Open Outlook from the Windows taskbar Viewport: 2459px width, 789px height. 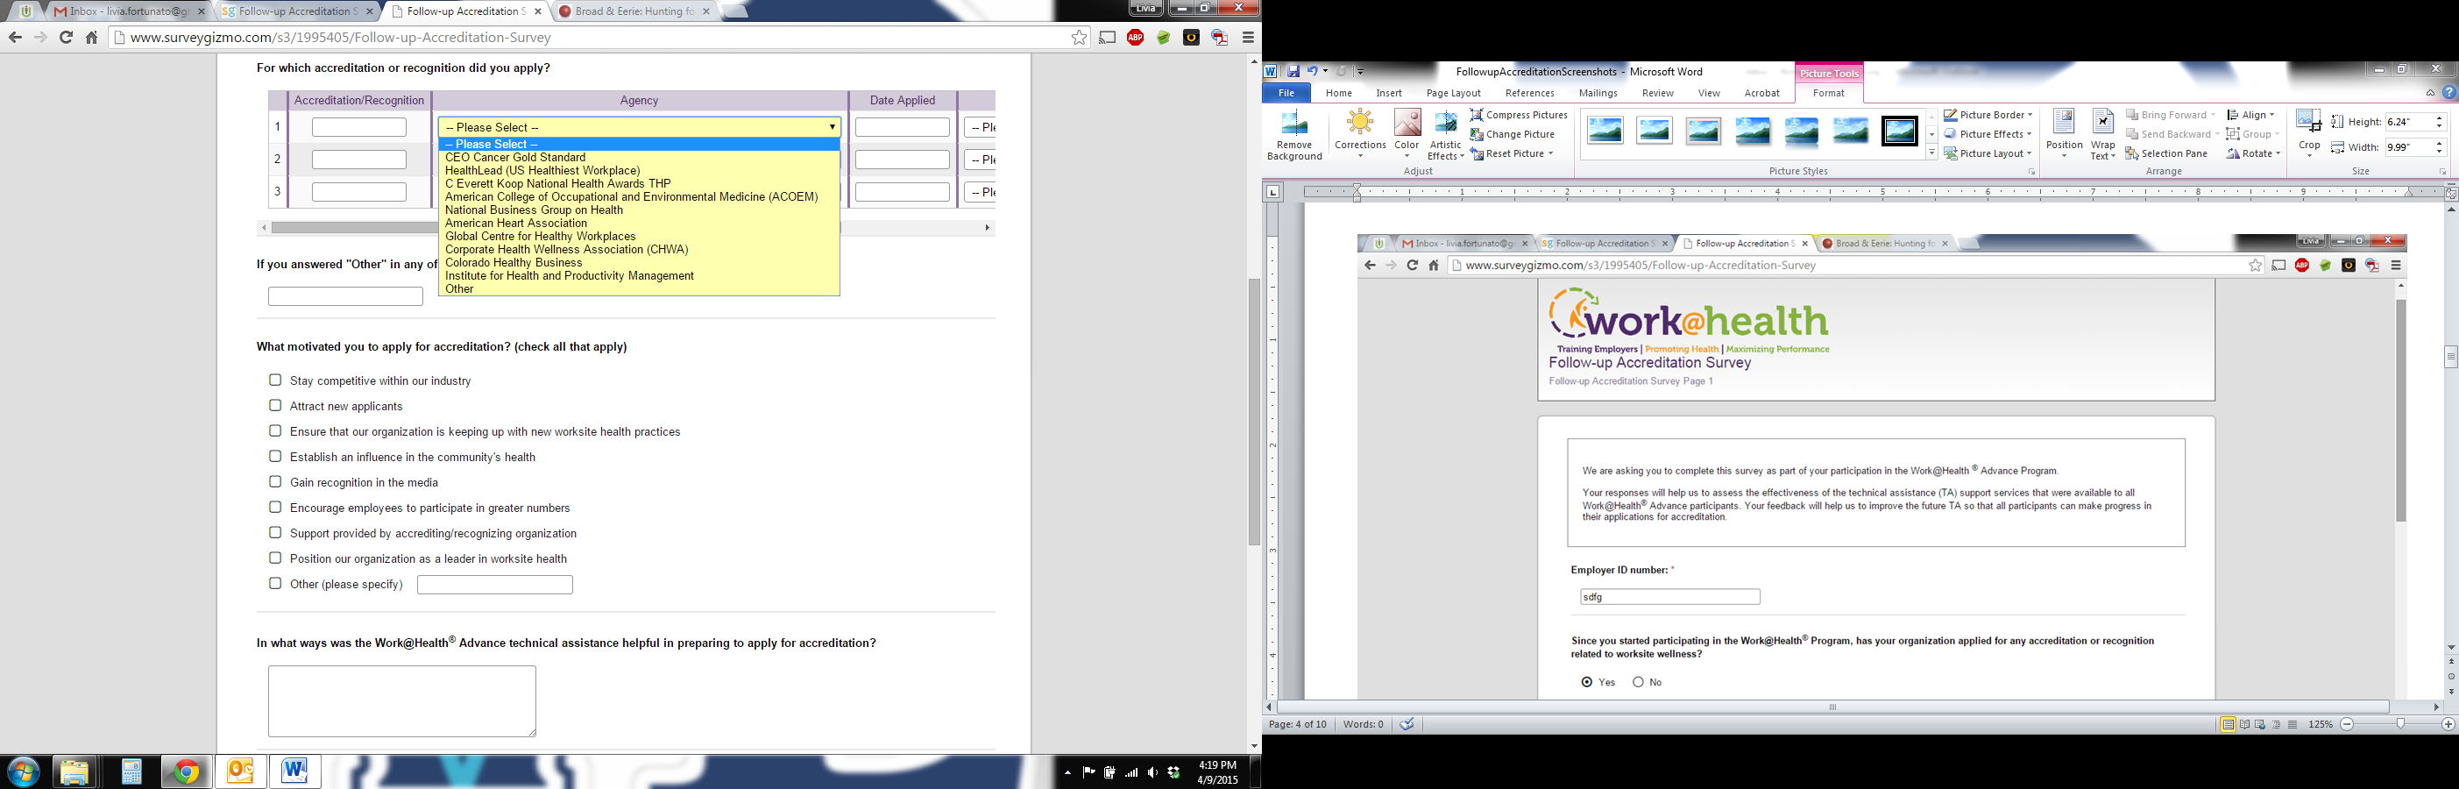point(239,771)
